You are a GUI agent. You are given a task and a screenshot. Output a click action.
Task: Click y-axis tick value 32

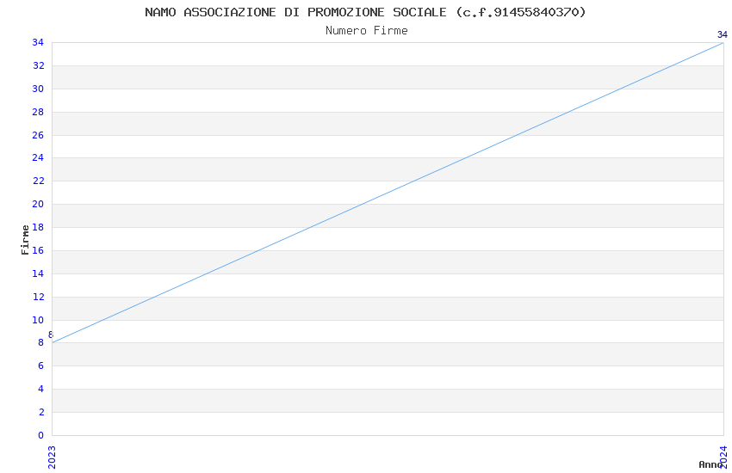(x=38, y=65)
